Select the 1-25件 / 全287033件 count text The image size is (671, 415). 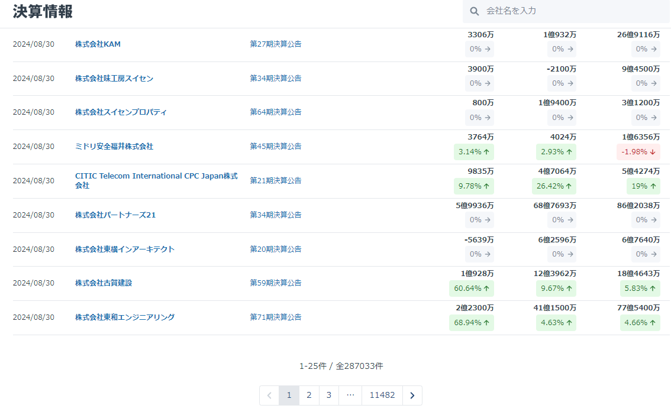click(341, 366)
